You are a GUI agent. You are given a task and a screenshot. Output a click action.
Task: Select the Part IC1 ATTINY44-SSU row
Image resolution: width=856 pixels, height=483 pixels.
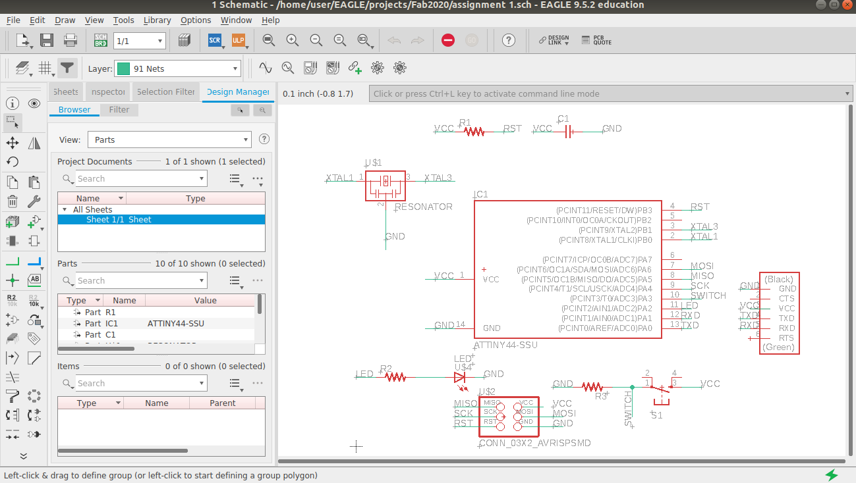[156, 324]
